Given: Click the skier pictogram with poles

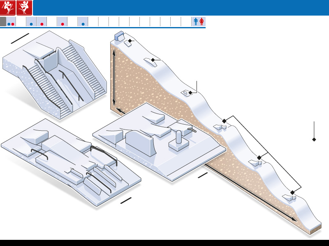Looking at the screenshot, I should coord(8,8).
